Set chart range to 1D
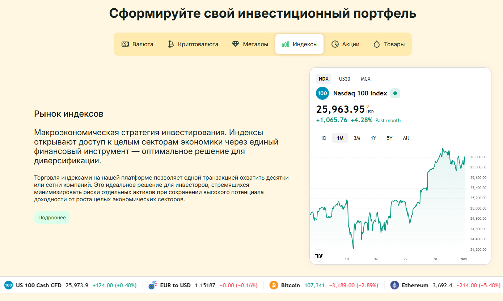The image size is (503, 301). tap(324, 138)
